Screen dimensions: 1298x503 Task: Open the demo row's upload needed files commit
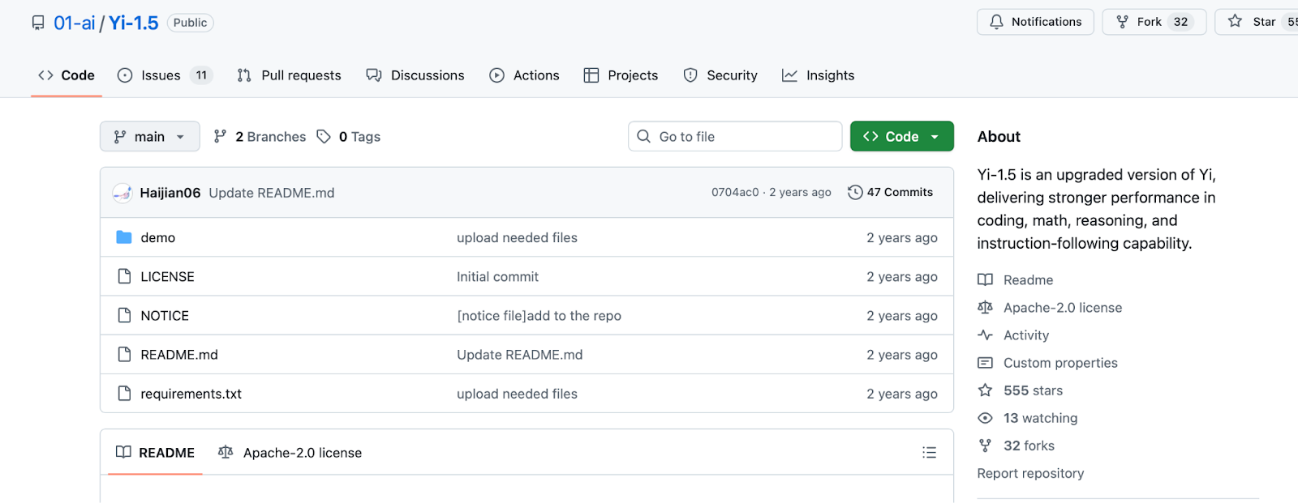[517, 237]
